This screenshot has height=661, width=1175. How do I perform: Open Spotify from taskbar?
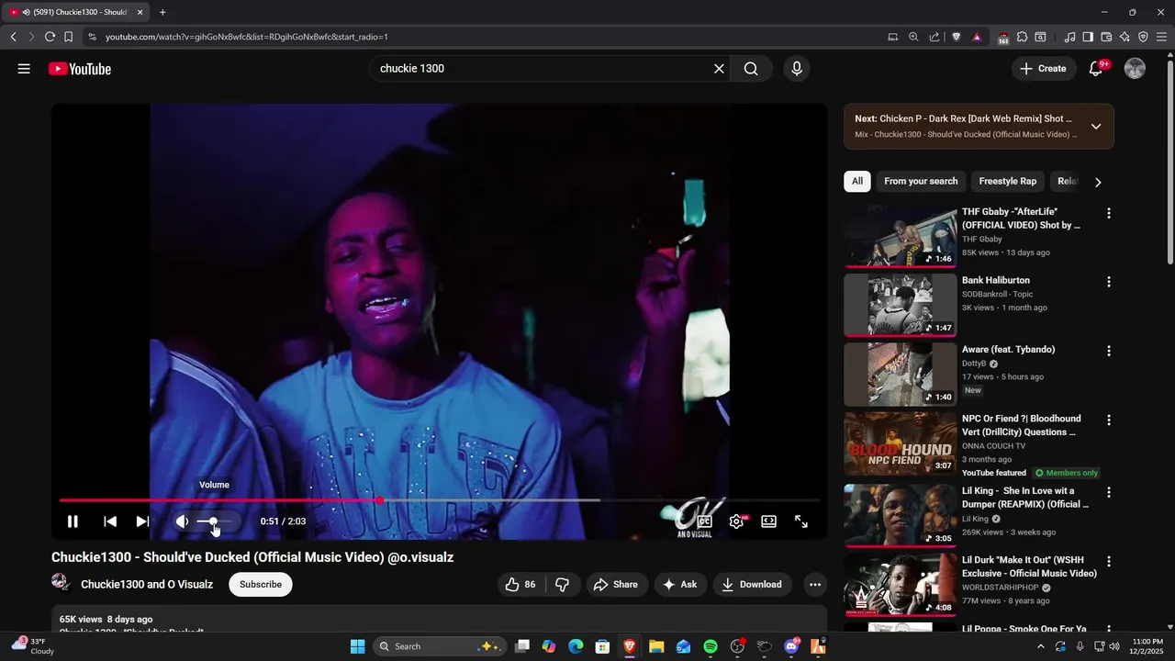(x=711, y=646)
